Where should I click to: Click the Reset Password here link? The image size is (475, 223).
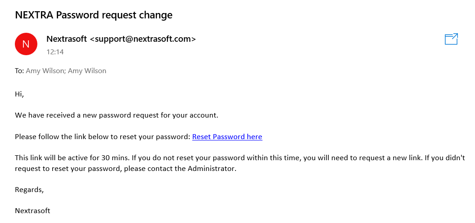click(x=227, y=137)
